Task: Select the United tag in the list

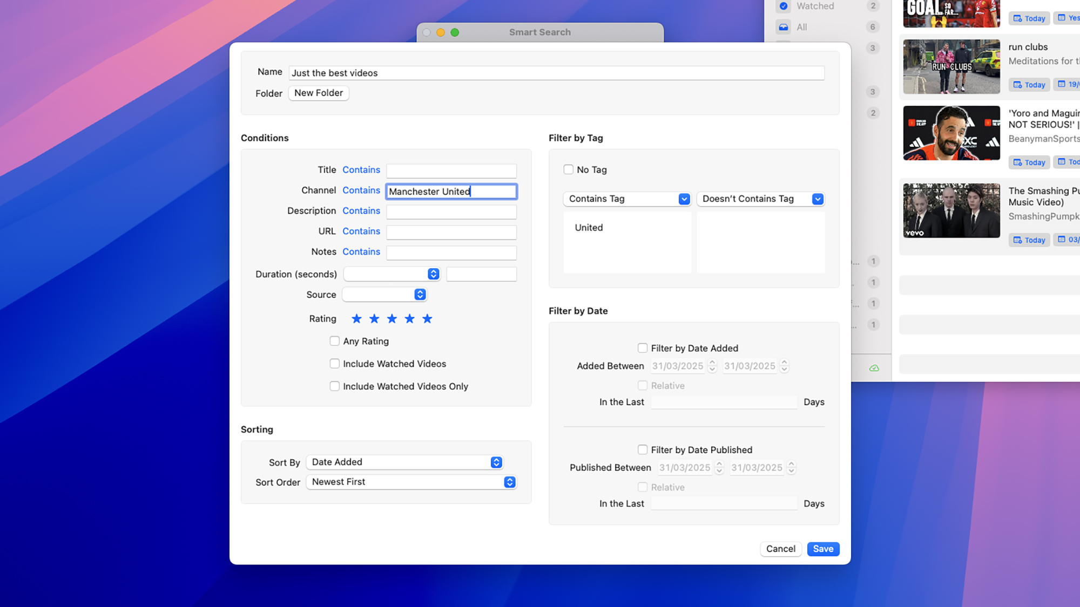Action: 589,228
